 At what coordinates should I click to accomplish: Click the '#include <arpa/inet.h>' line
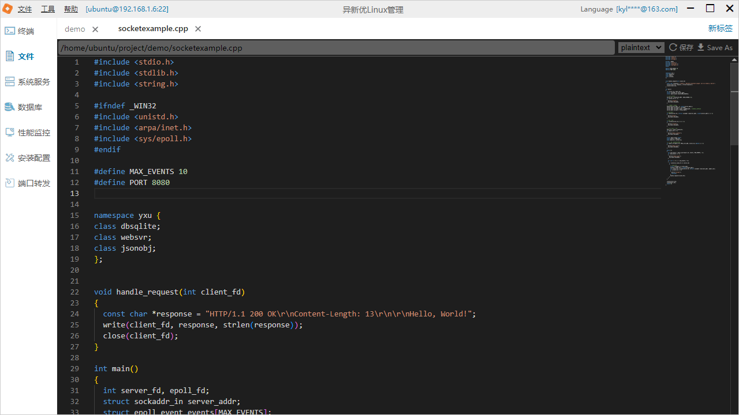pos(143,127)
